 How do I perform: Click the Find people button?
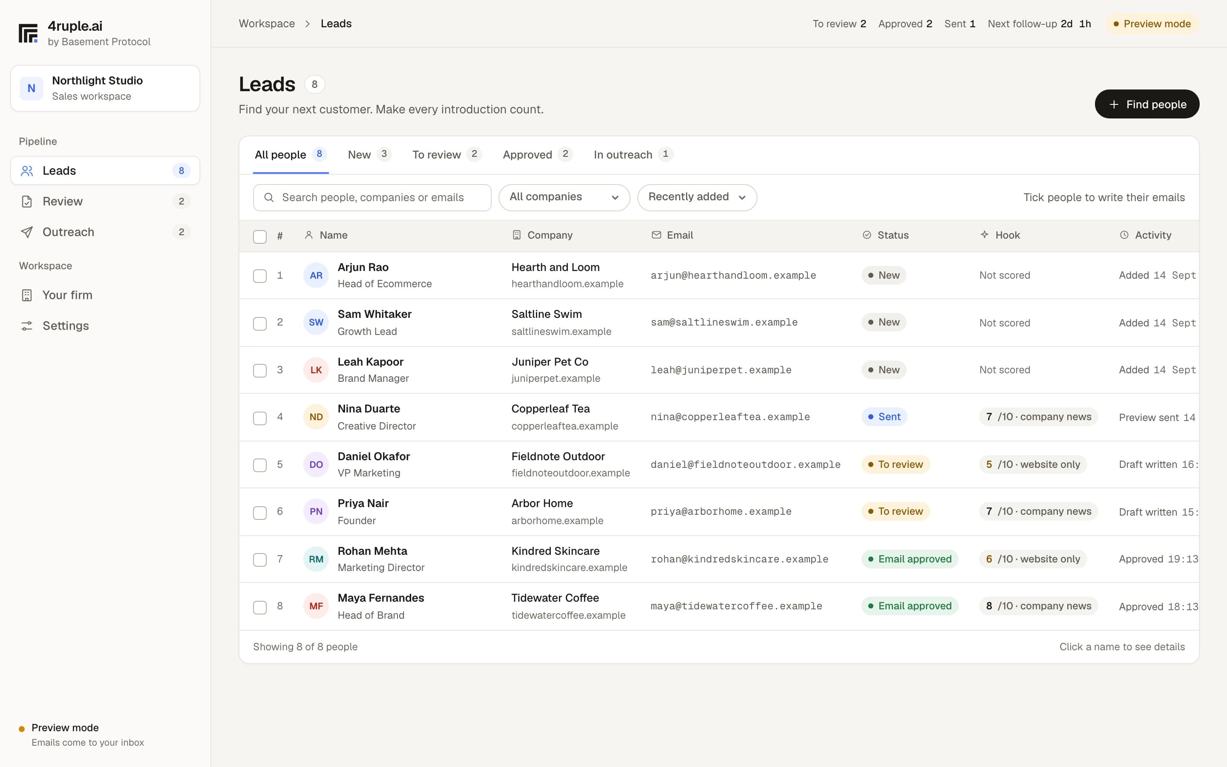(x=1147, y=104)
